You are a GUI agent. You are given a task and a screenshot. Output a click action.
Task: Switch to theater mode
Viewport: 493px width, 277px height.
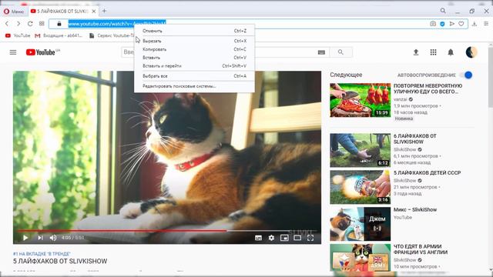[297, 238]
